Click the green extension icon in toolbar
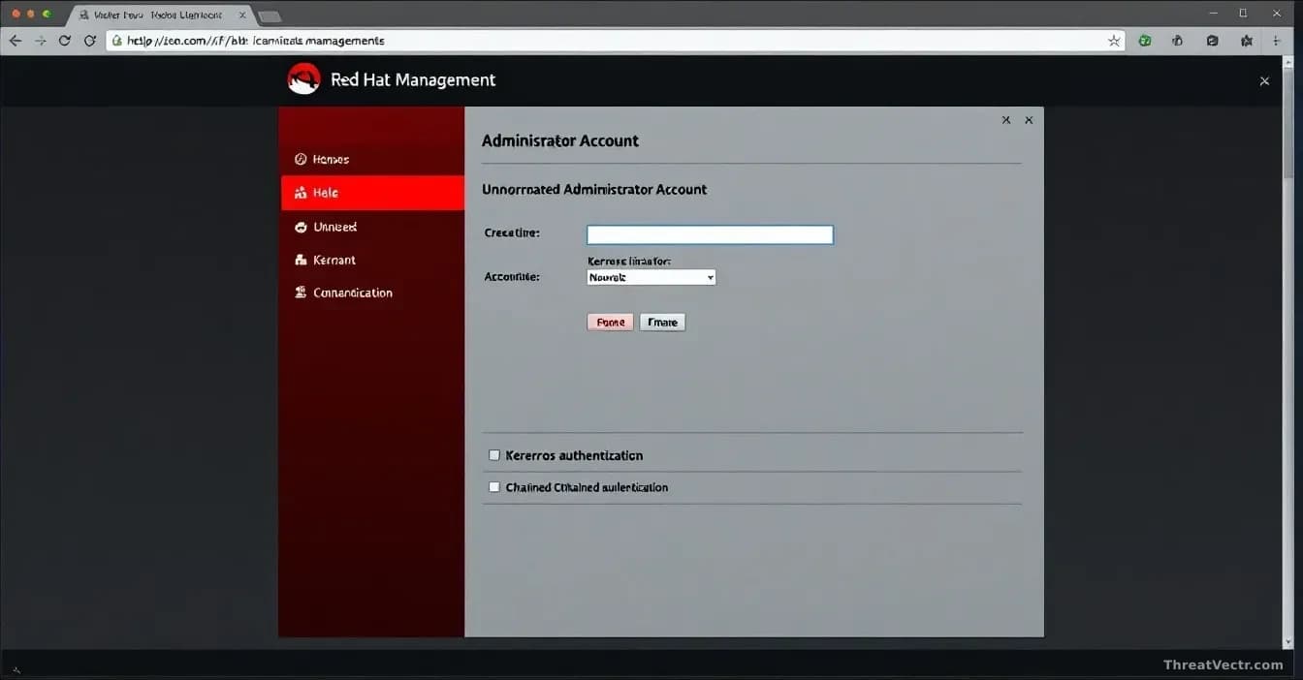The image size is (1303, 680). point(1145,41)
